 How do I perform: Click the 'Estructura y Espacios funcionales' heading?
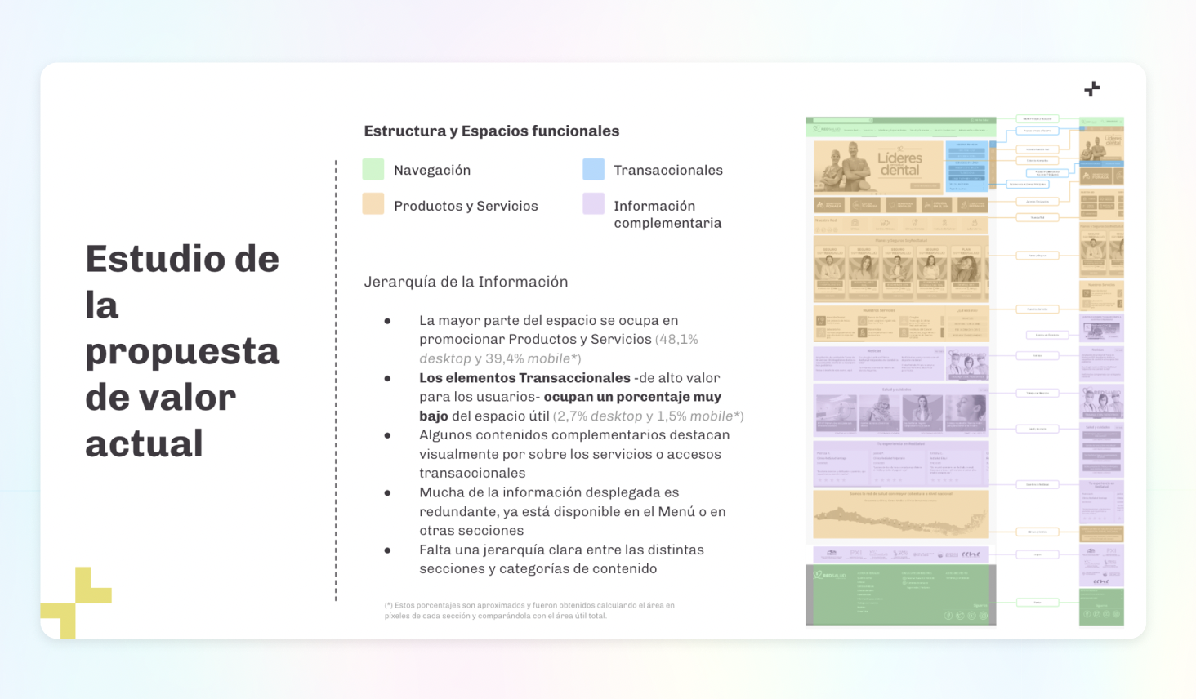tap(491, 131)
